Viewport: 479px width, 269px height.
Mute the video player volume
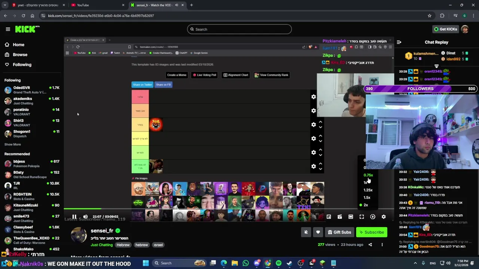click(85, 217)
